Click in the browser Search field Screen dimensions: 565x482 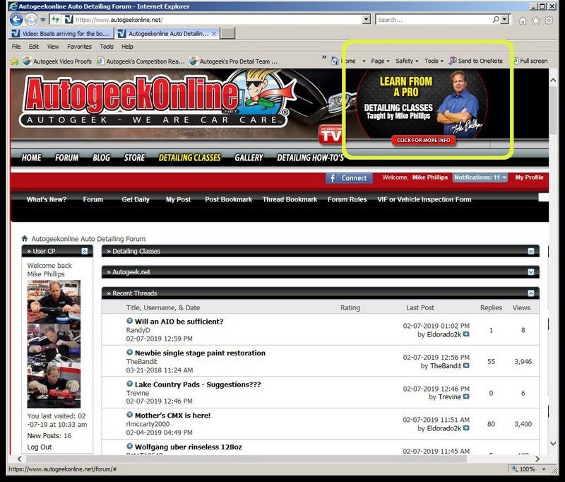[434, 20]
